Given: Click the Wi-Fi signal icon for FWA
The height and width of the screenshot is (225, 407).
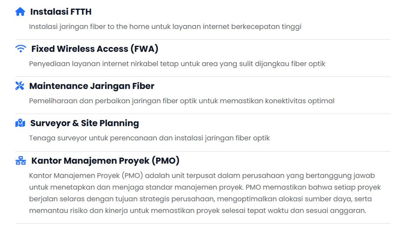Looking at the screenshot, I should [x=20, y=49].
